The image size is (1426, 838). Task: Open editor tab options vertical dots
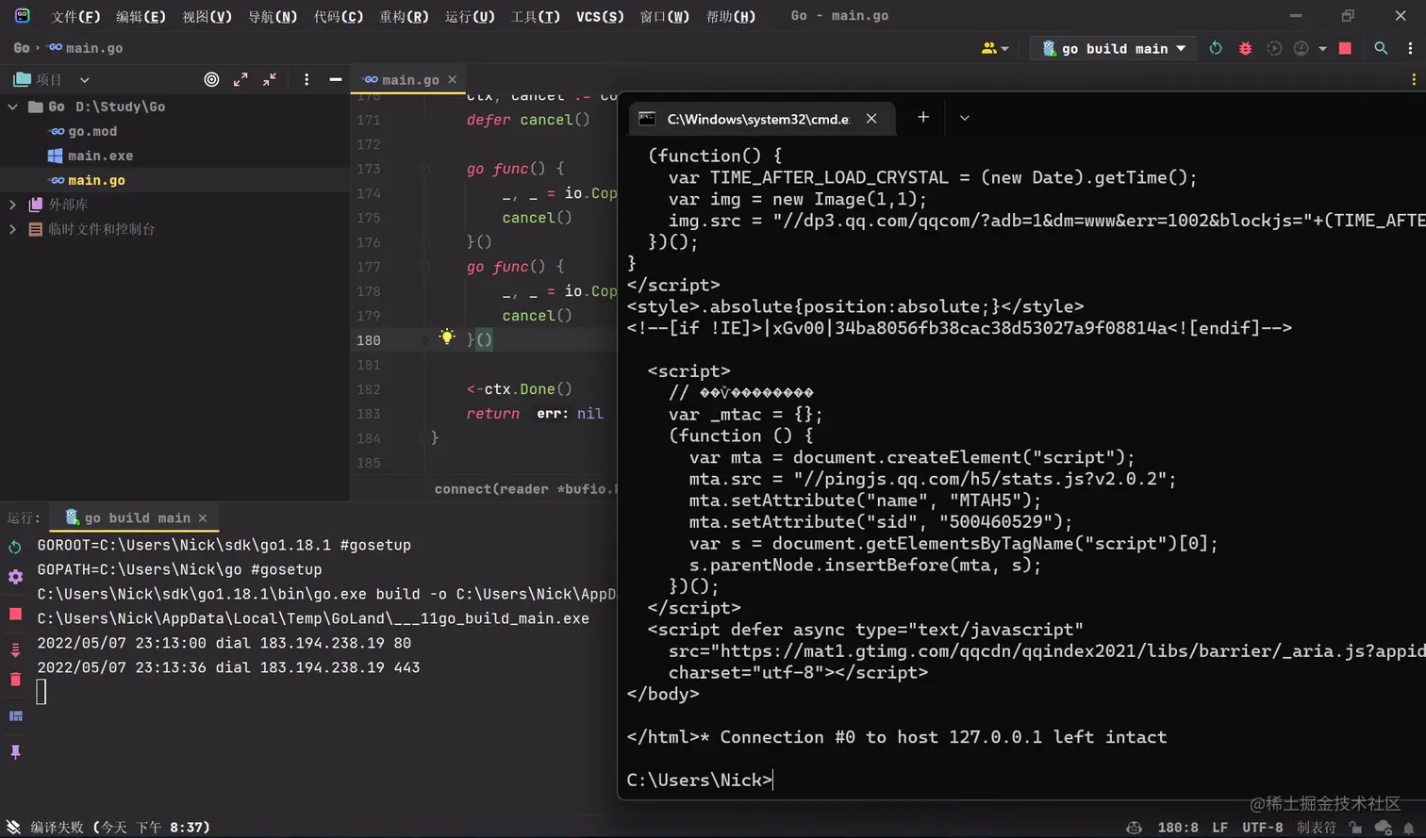coord(1413,79)
